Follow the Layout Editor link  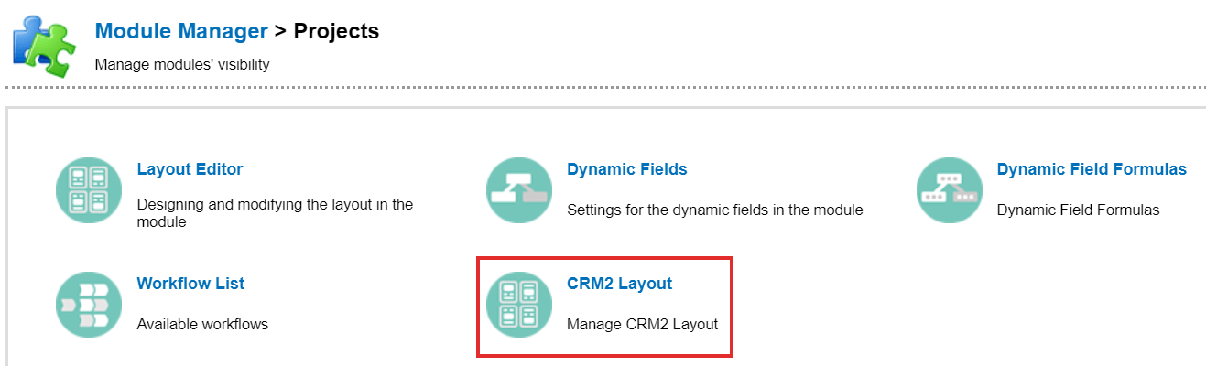pyautogui.click(x=190, y=169)
